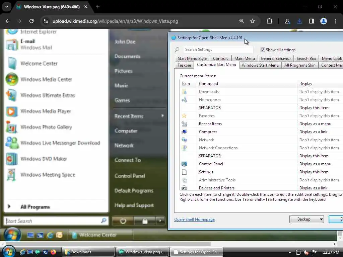
Task: Click the browser zoom magnifier icon
Action: 242,21
